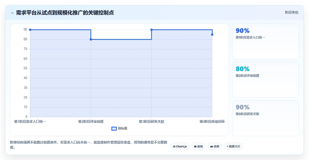This screenshot has height=160, width=309.
Task: Click x-axis label 第1阶段需求入口统一
Action: (30, 121)
